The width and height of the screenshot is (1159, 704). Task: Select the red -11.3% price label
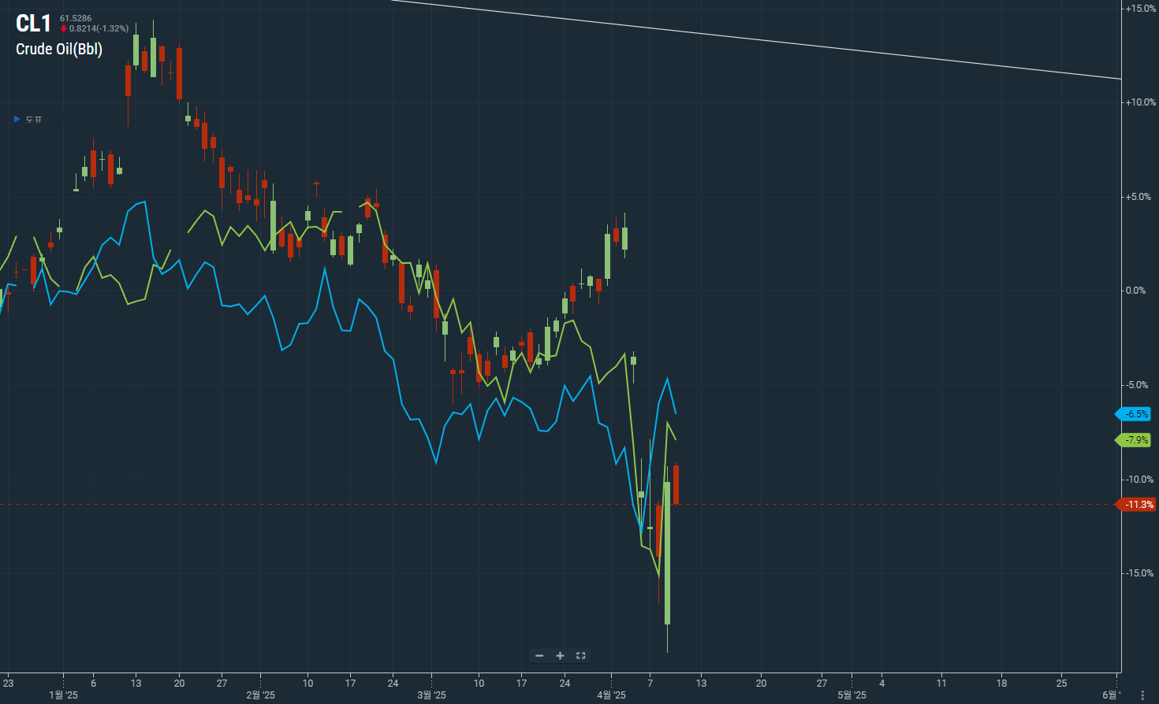(1137, 505)
